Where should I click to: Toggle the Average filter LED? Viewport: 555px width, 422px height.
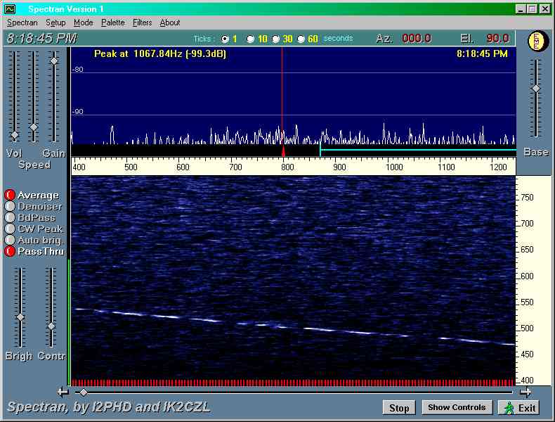click(x=10, y=195)
